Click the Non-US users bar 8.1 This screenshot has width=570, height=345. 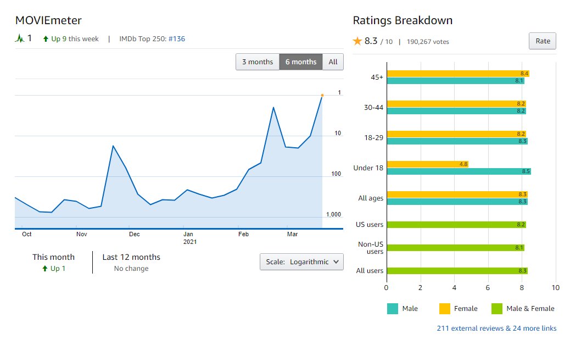pos(455,248)
